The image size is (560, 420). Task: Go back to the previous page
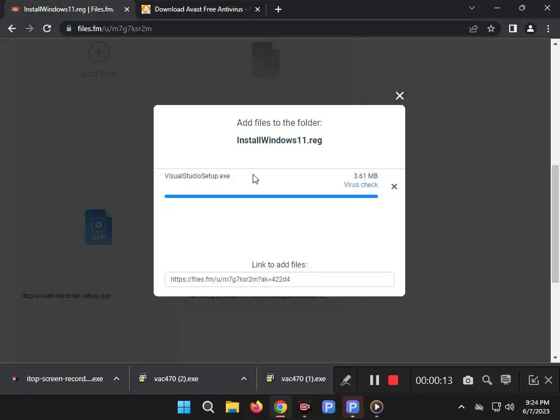(12, 28)
